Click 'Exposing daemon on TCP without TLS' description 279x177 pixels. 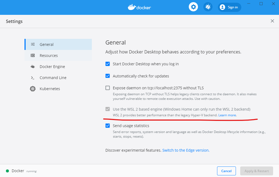click(185, 96)
